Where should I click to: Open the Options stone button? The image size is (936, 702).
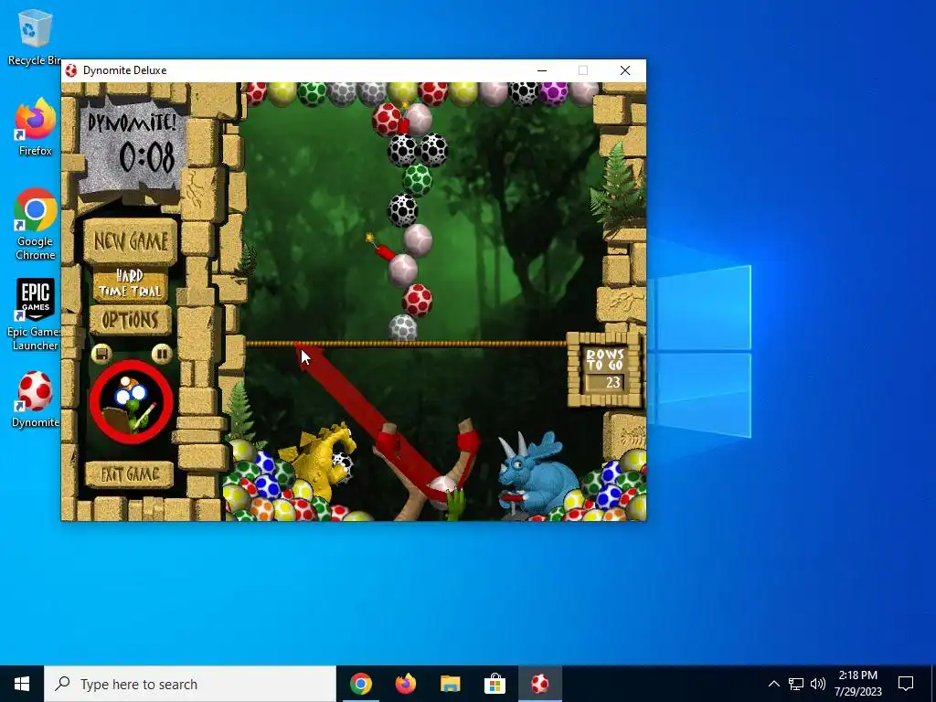130,321
